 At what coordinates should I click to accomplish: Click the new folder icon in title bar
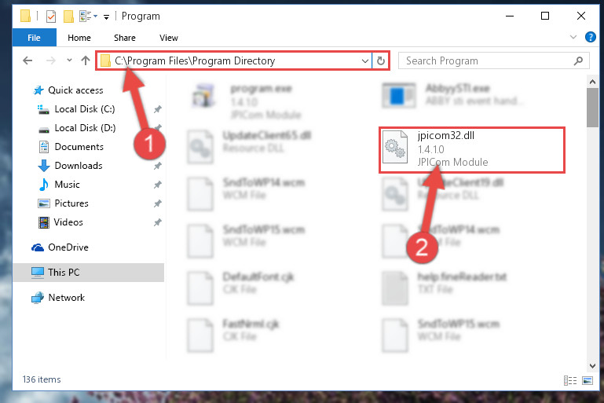[x=68, y=16]
